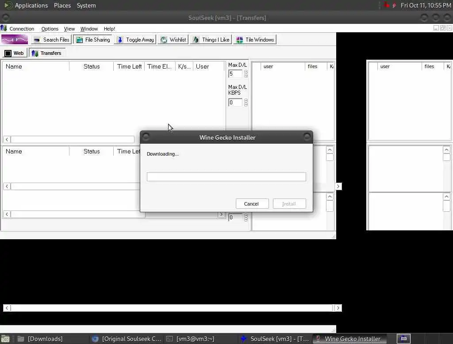This screenshot has width=453, height=344.
Task: Click the bottom wide horizontal scrollbar left arrow
Action: click(x=7, y=308)
